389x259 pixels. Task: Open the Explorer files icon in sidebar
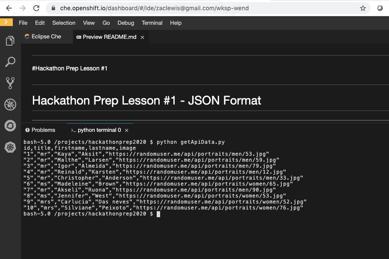click(x=10, y=41)
